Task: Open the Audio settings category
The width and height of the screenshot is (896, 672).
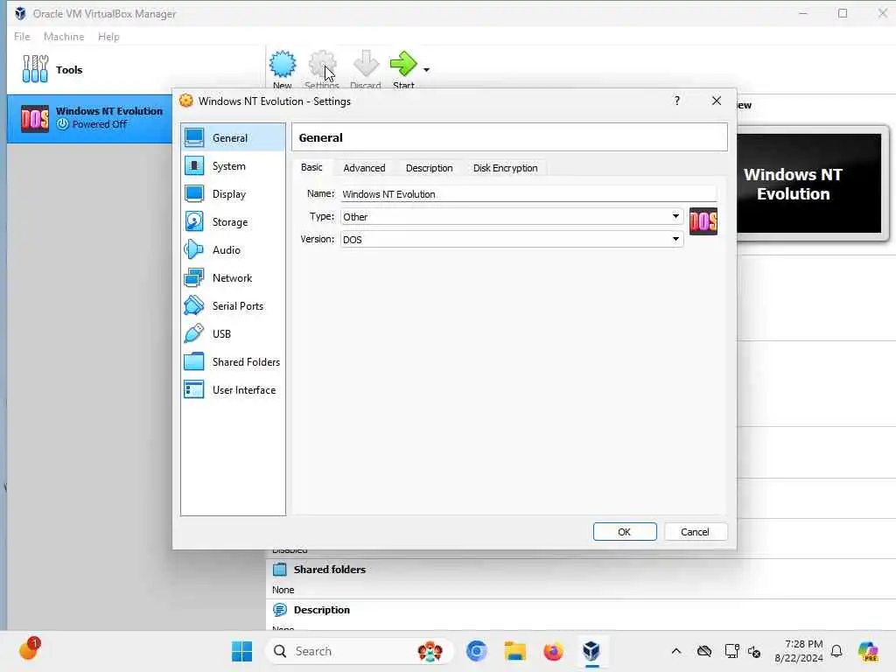Action: [x=233, y=249]
